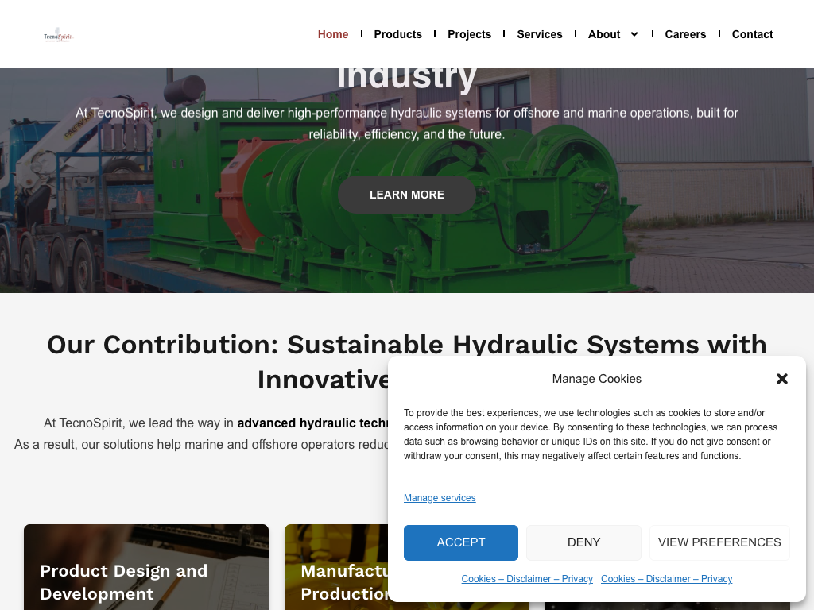
Task: Open the first Cookies – Disclaimer – Privacy link
Action: (x=527, y=579)
